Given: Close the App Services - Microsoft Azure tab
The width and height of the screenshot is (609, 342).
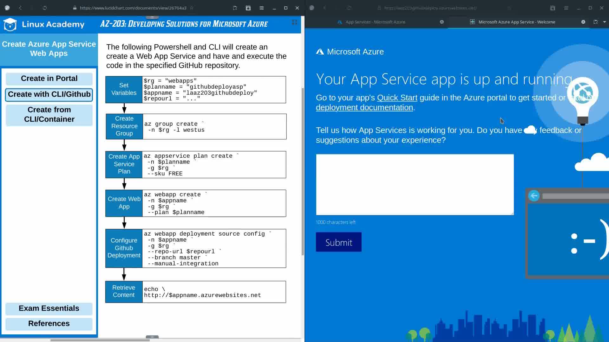Looking at the screenshot, I should 442,22.
